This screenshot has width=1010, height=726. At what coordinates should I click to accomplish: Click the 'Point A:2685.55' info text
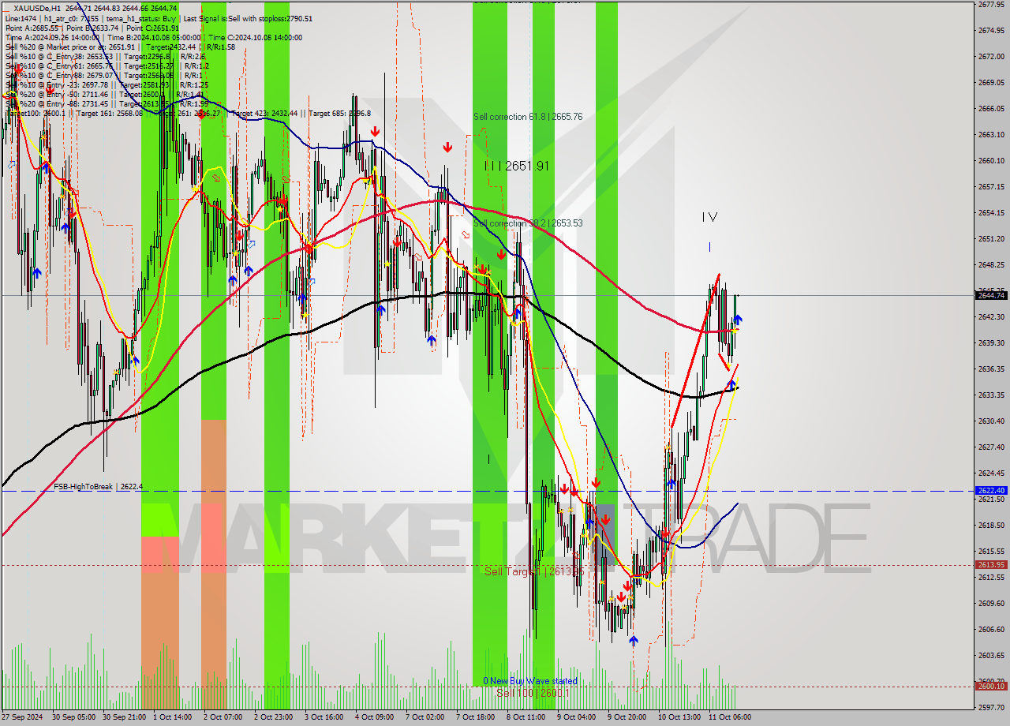(32, 28)
